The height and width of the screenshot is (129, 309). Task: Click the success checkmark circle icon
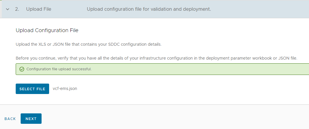(x=22, y=69)
